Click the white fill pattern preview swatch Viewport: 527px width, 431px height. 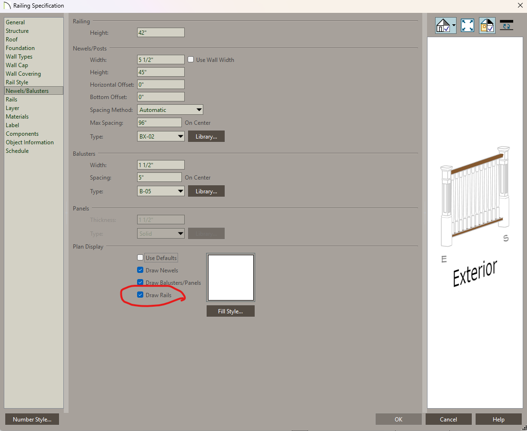tap(230, 277)
